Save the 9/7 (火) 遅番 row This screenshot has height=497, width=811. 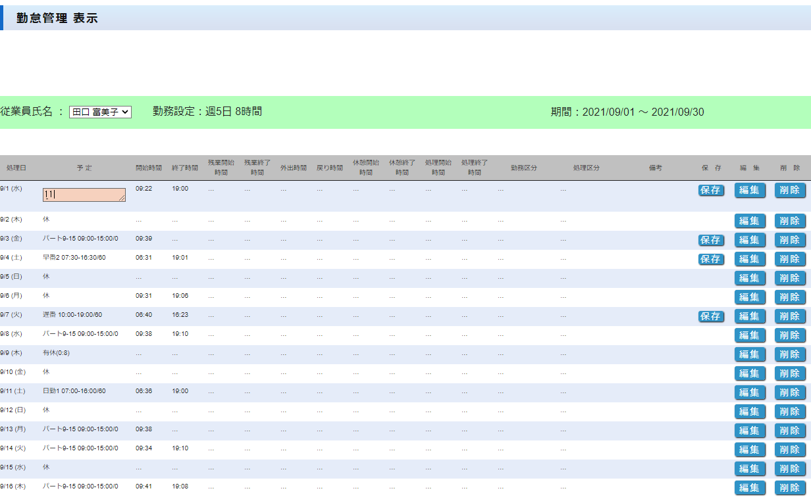[711, 316]
